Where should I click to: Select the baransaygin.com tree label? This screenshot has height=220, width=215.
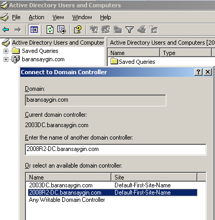43,59
